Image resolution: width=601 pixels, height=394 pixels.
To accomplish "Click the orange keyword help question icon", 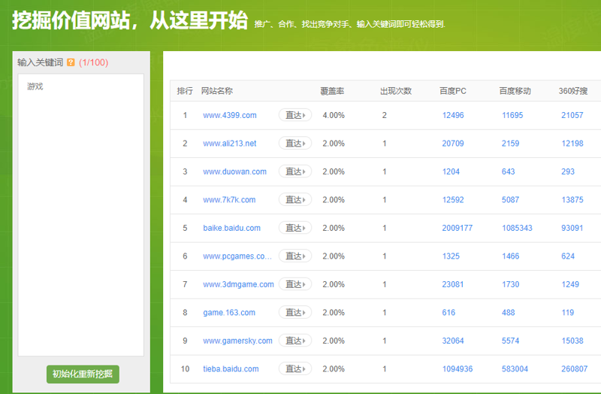I will 71,62.
